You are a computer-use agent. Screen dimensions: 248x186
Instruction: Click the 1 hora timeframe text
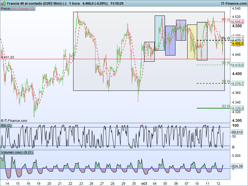(x=74, y=3)
